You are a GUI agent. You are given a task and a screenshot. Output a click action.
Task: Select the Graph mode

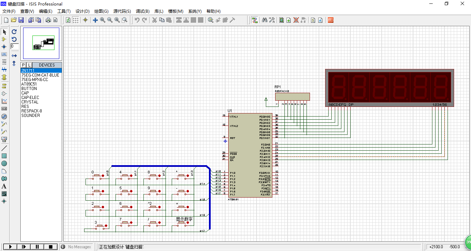[x=4, y=101]
